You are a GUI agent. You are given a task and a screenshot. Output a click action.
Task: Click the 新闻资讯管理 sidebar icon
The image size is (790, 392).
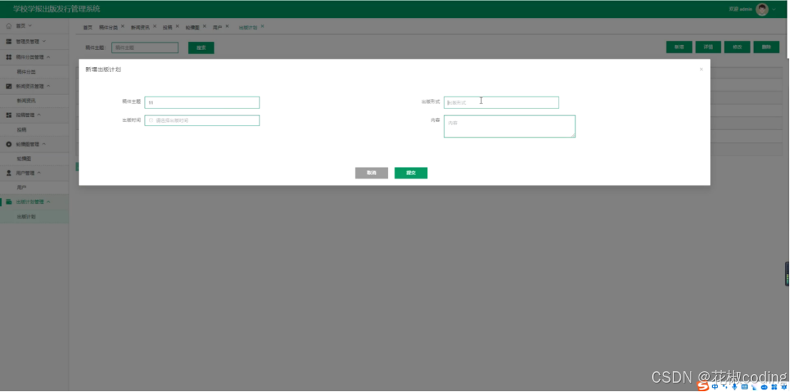(9, 86)
